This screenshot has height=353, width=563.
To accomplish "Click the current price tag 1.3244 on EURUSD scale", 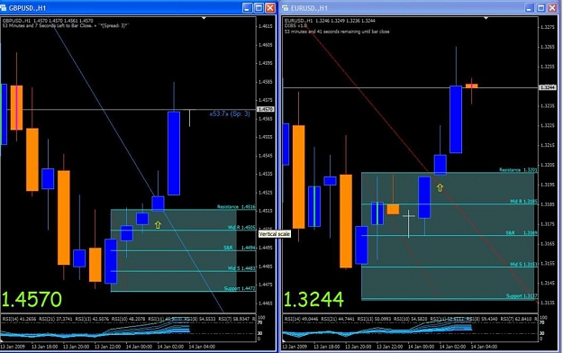I will 547,87.
